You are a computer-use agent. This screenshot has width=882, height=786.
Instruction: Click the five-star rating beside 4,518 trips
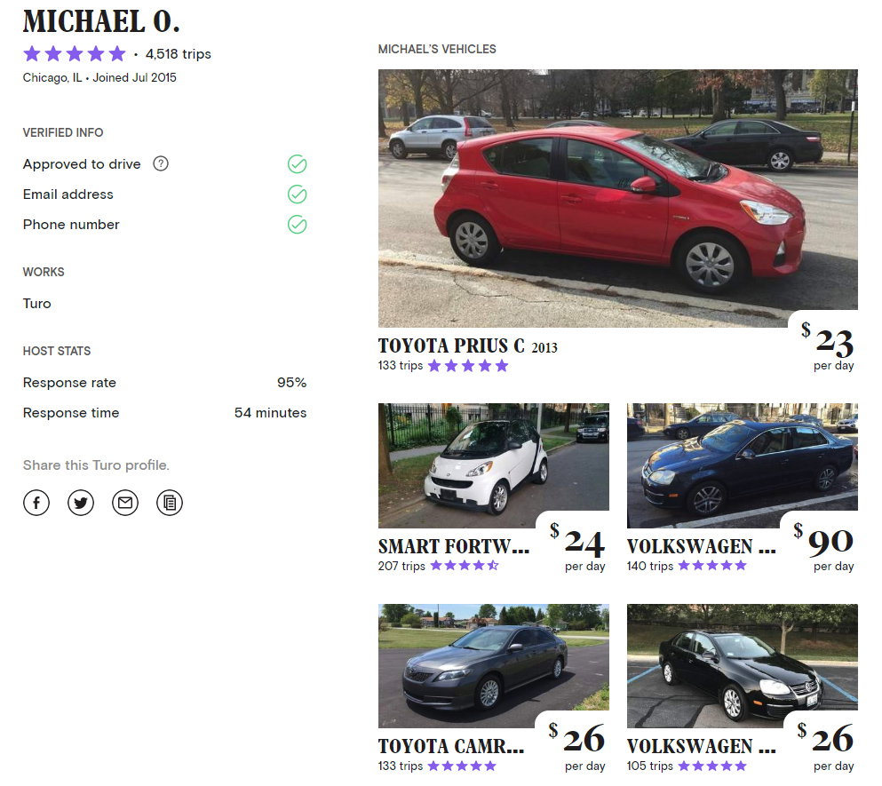[x=75, y=53]
